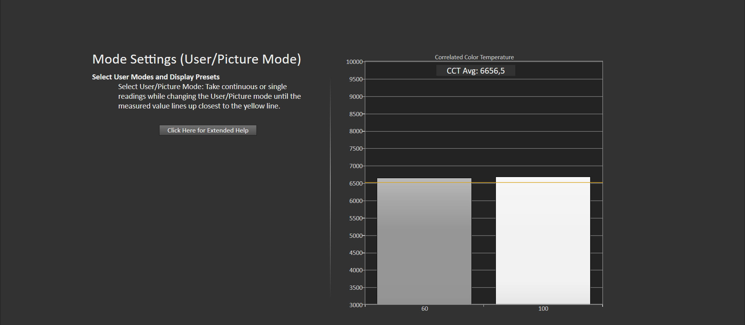The image size is (745, 325).
Task: Click the 100 label on x-axis
Action: (543, 309)
